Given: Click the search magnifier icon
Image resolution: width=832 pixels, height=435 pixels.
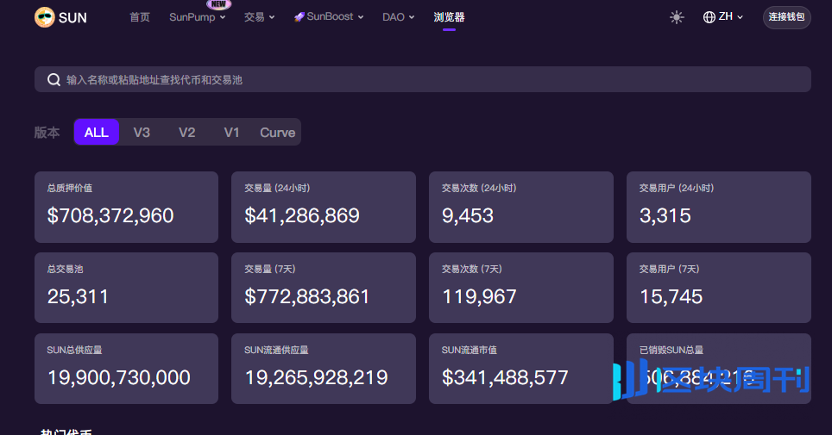Looking at the screenshot, I should tap(54, 79).
